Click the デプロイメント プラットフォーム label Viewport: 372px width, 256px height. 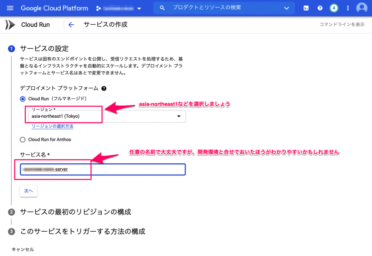[x=59, y=88]
